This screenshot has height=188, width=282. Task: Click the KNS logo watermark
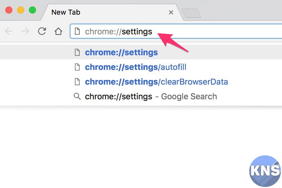click(x=265, y=171)
